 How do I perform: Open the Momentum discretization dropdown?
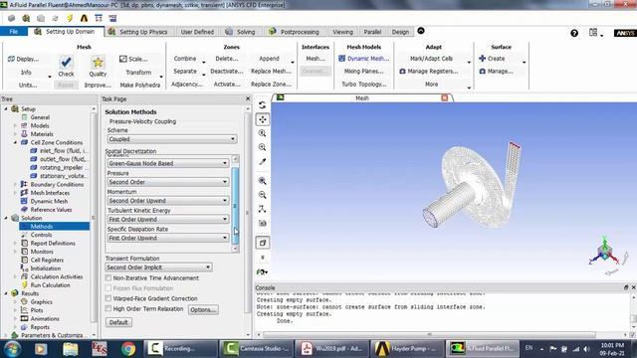pos(168,201)
